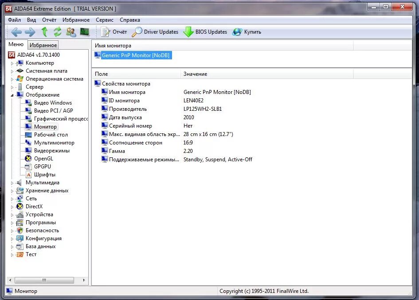Select the Монитор tree item

point(45,127)
